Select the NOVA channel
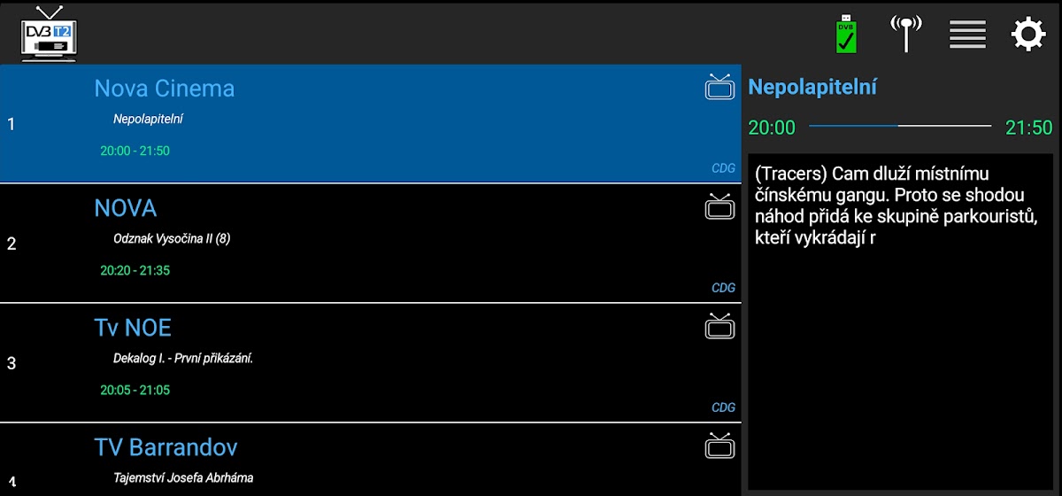The width and height of the screenshot is (1062, 496). [x=126, y=208]
